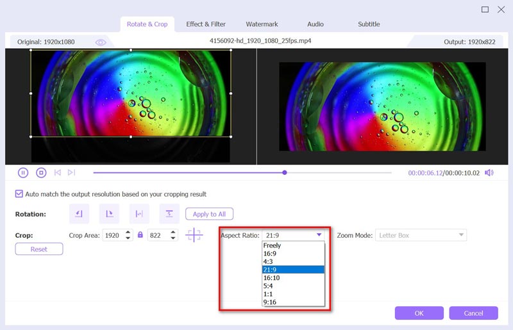The image size is (513, 330).
Task: Cancel the editing dialog
Action: pos(473,313)
